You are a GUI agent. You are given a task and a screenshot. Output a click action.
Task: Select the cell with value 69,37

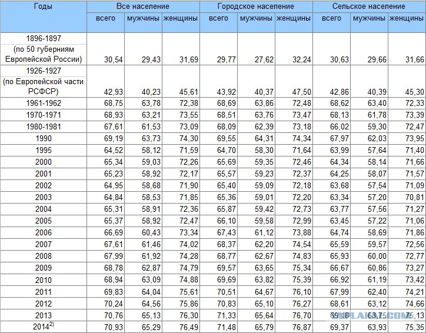[x=331, y=328]
